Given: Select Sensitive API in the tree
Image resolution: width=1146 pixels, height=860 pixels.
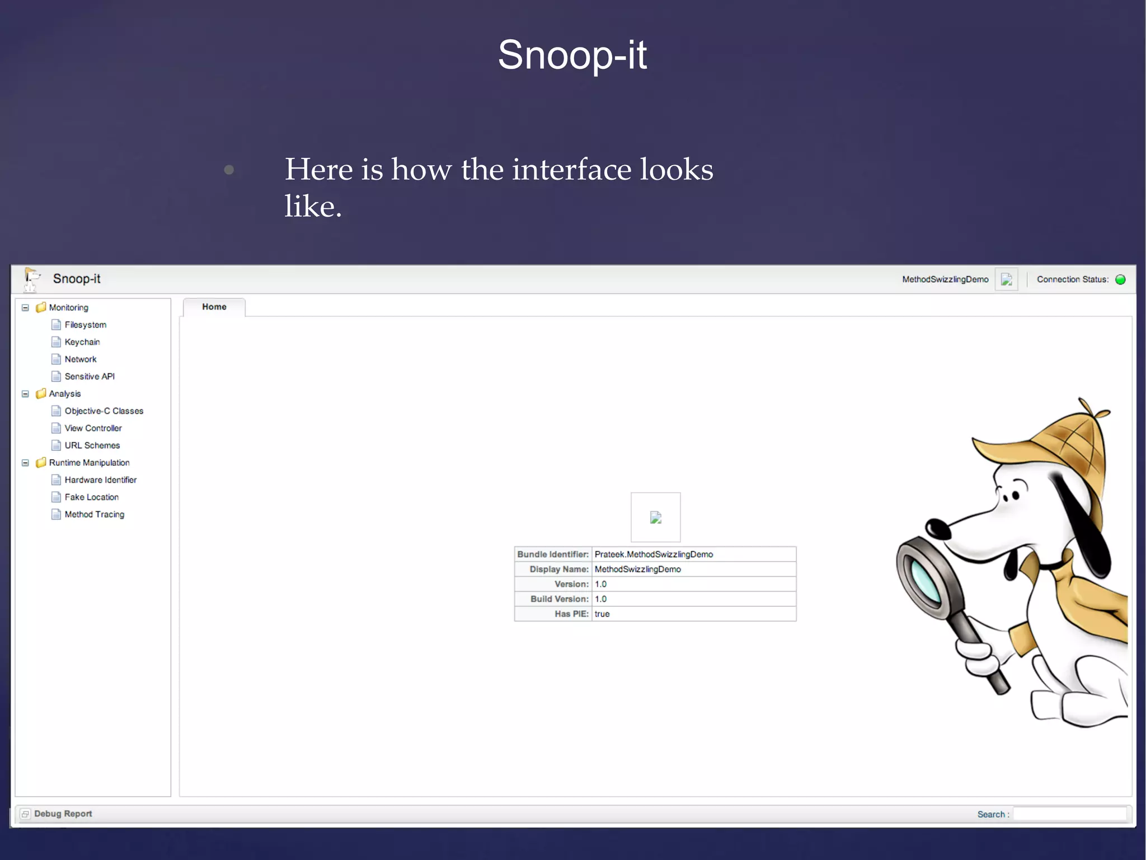Looking at the screenshot, I should tap(90, 376).
